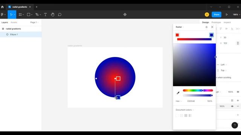The height and width of the screenshot is (135, 241).
Task: Switch to the Assets tab
Action: [x=14, y=22]
